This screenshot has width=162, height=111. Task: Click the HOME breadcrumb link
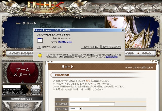click(x=128, y=68)
